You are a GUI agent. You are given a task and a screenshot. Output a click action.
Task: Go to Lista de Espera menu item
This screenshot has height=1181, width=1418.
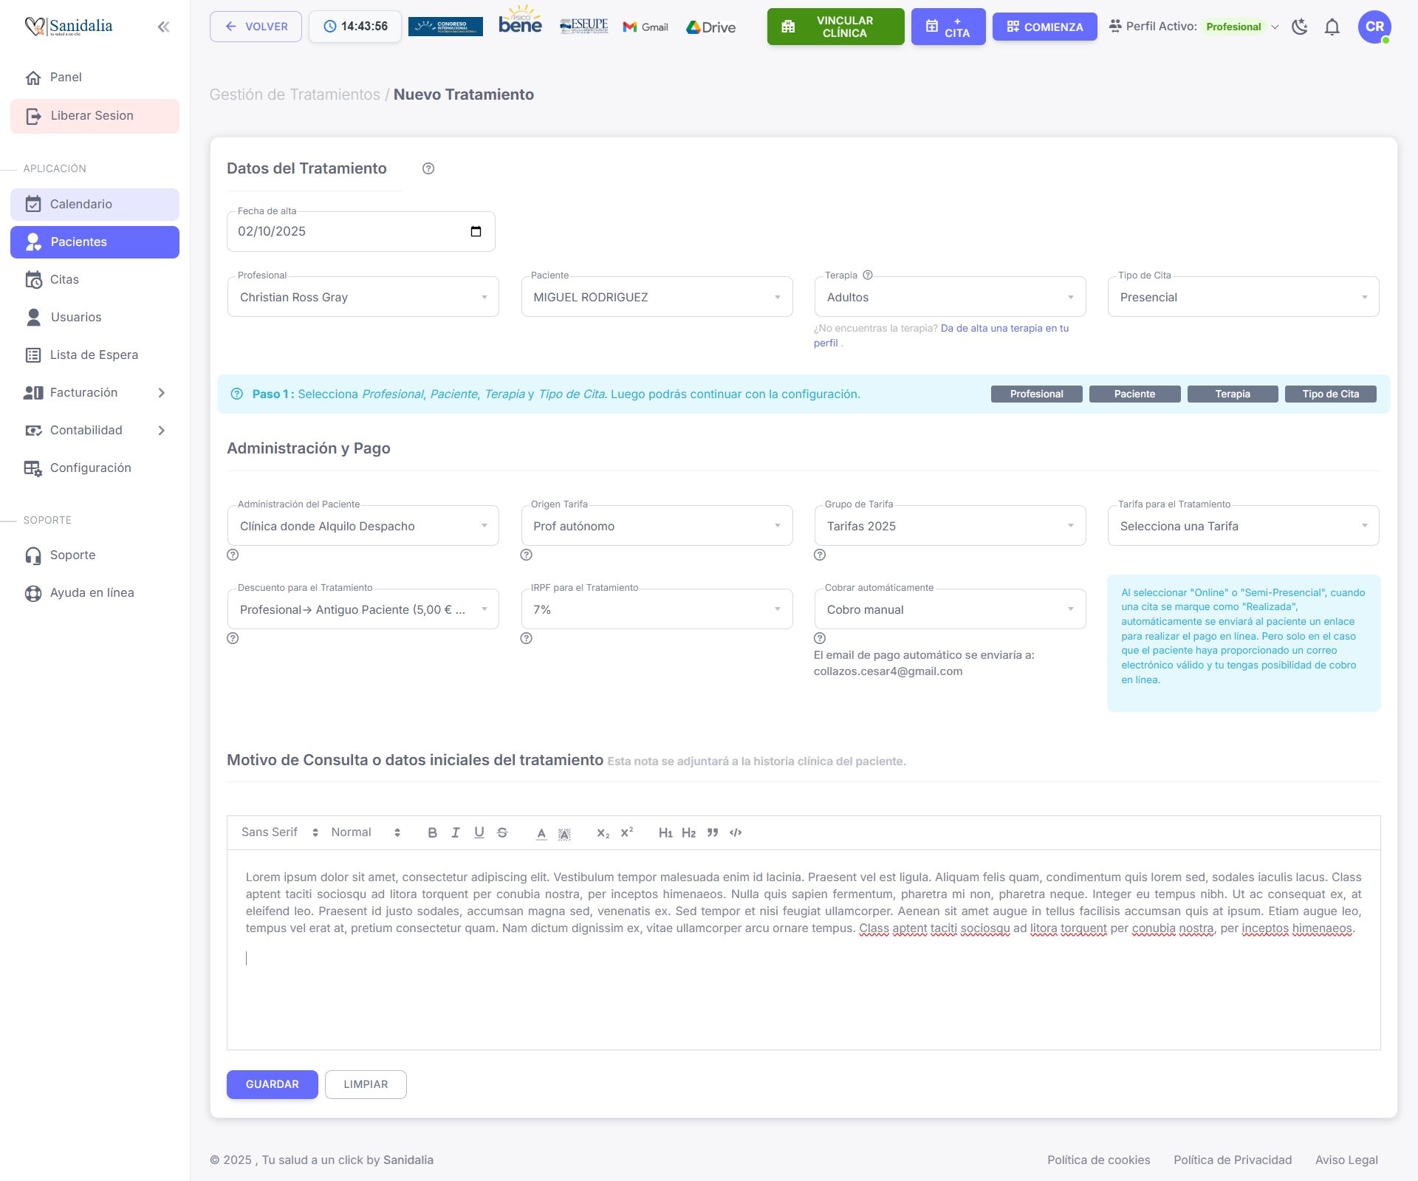[x=94, y=355]
